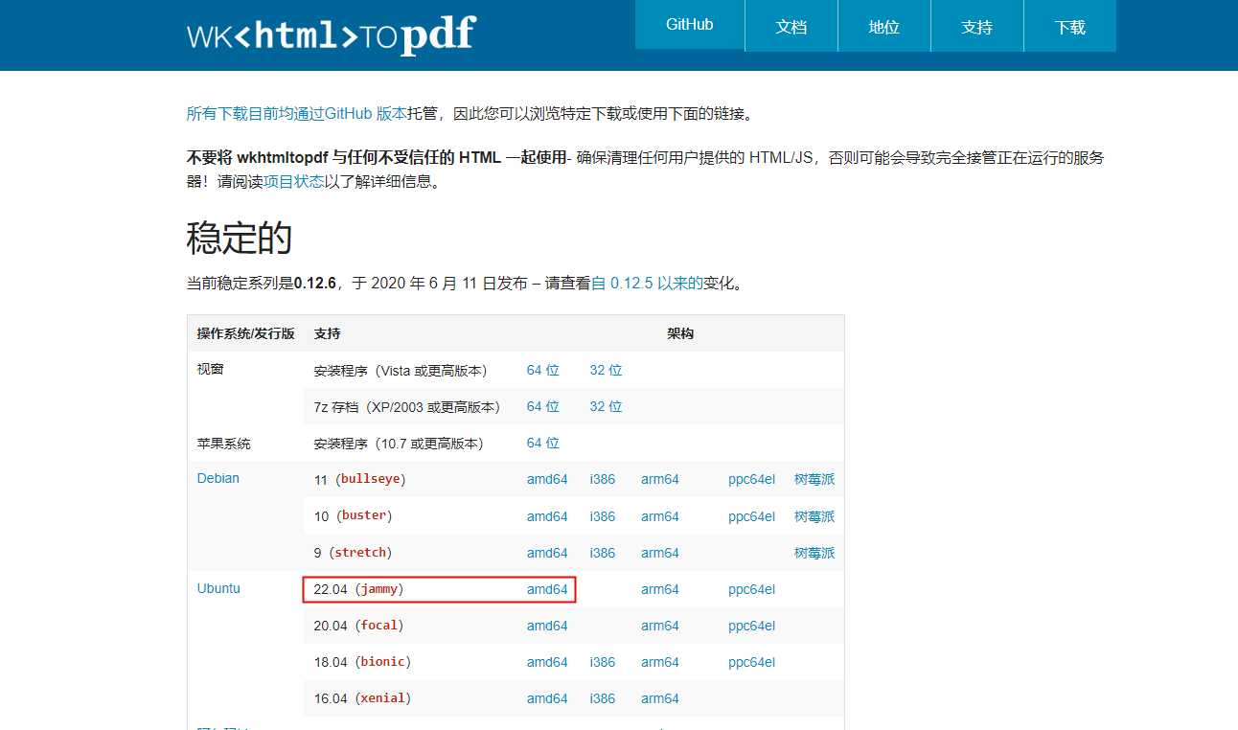Viewport: 1238px width, 730px height.
Task: Download 32 位 Windows installer (Vista)
Action: pyautogui.click(x=607, y=370)
